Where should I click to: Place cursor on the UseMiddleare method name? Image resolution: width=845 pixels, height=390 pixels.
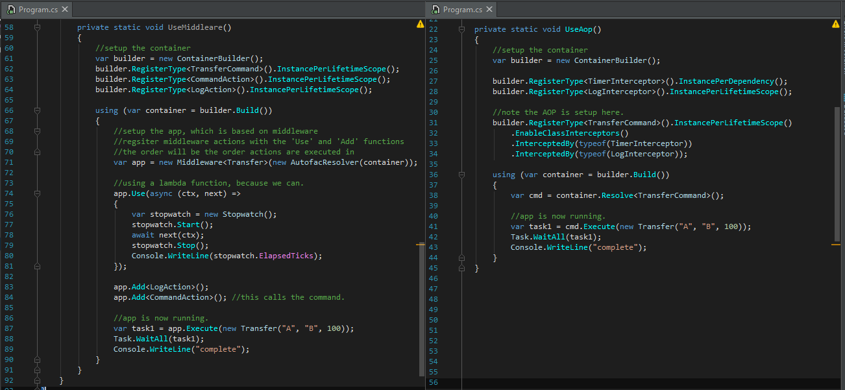(195, 28)
